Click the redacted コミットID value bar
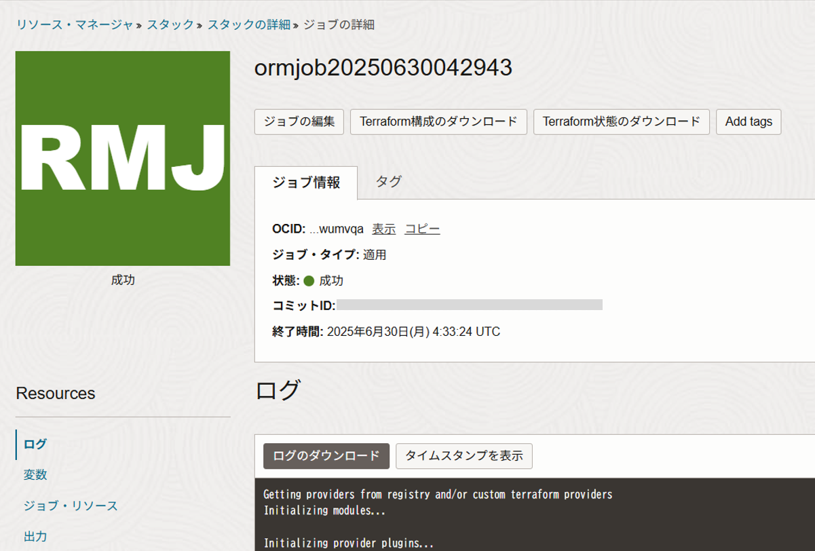 click(470, 305)
